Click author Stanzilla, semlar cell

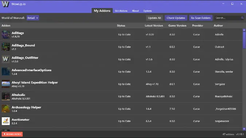click(224, 72)
